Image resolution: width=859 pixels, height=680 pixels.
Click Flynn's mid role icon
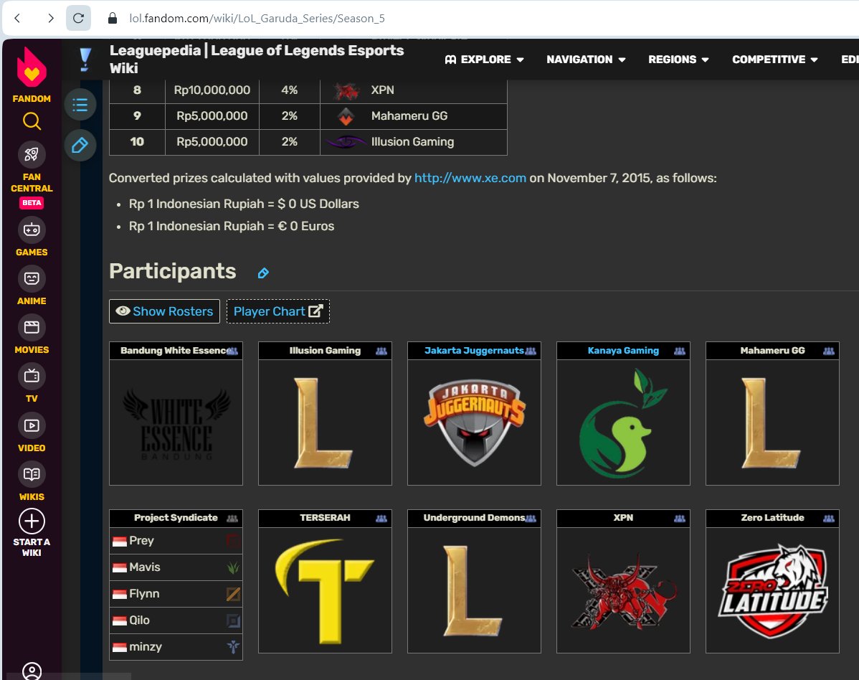click(x=233, y=594)
